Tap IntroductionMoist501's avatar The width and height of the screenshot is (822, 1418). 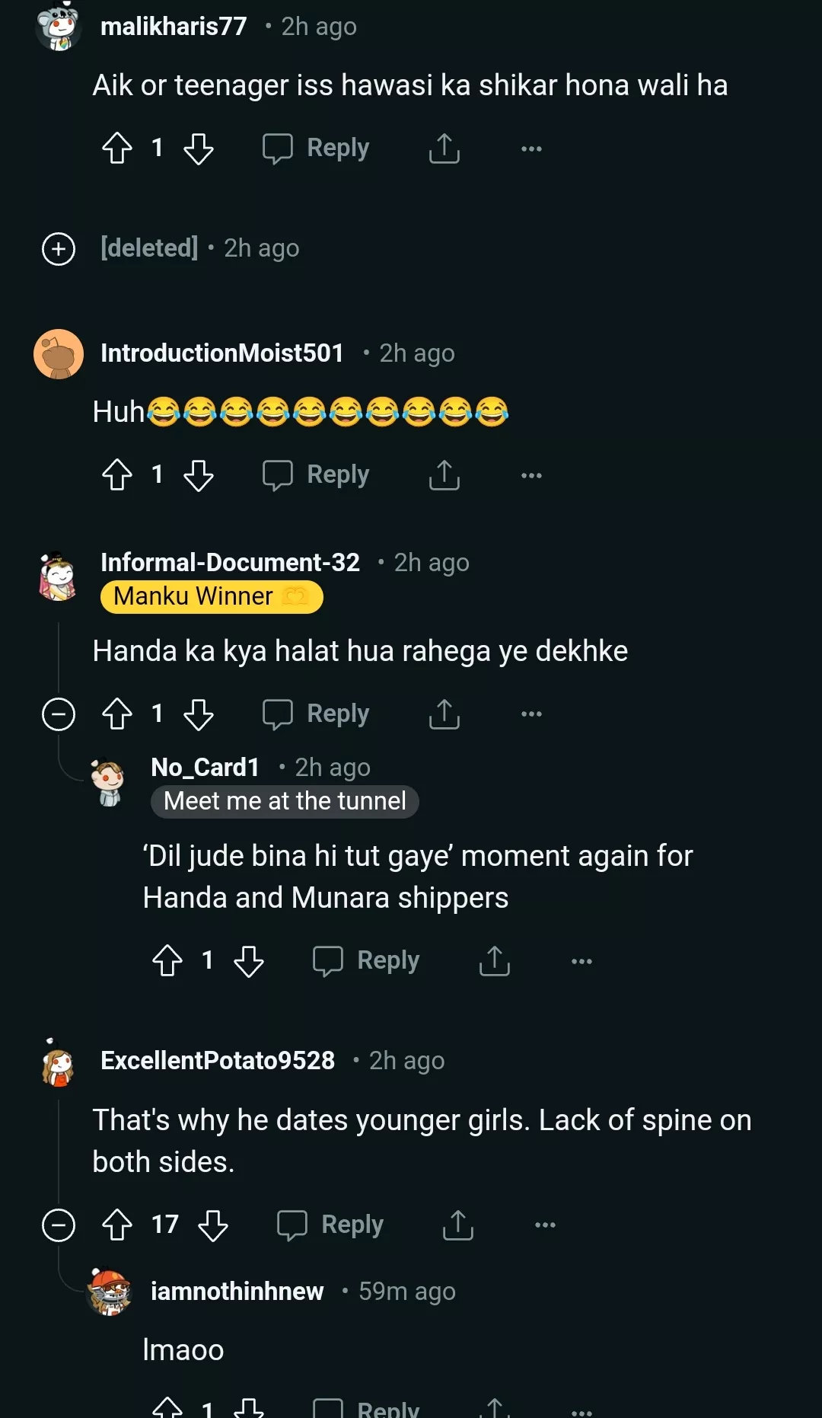coord(59,354)
